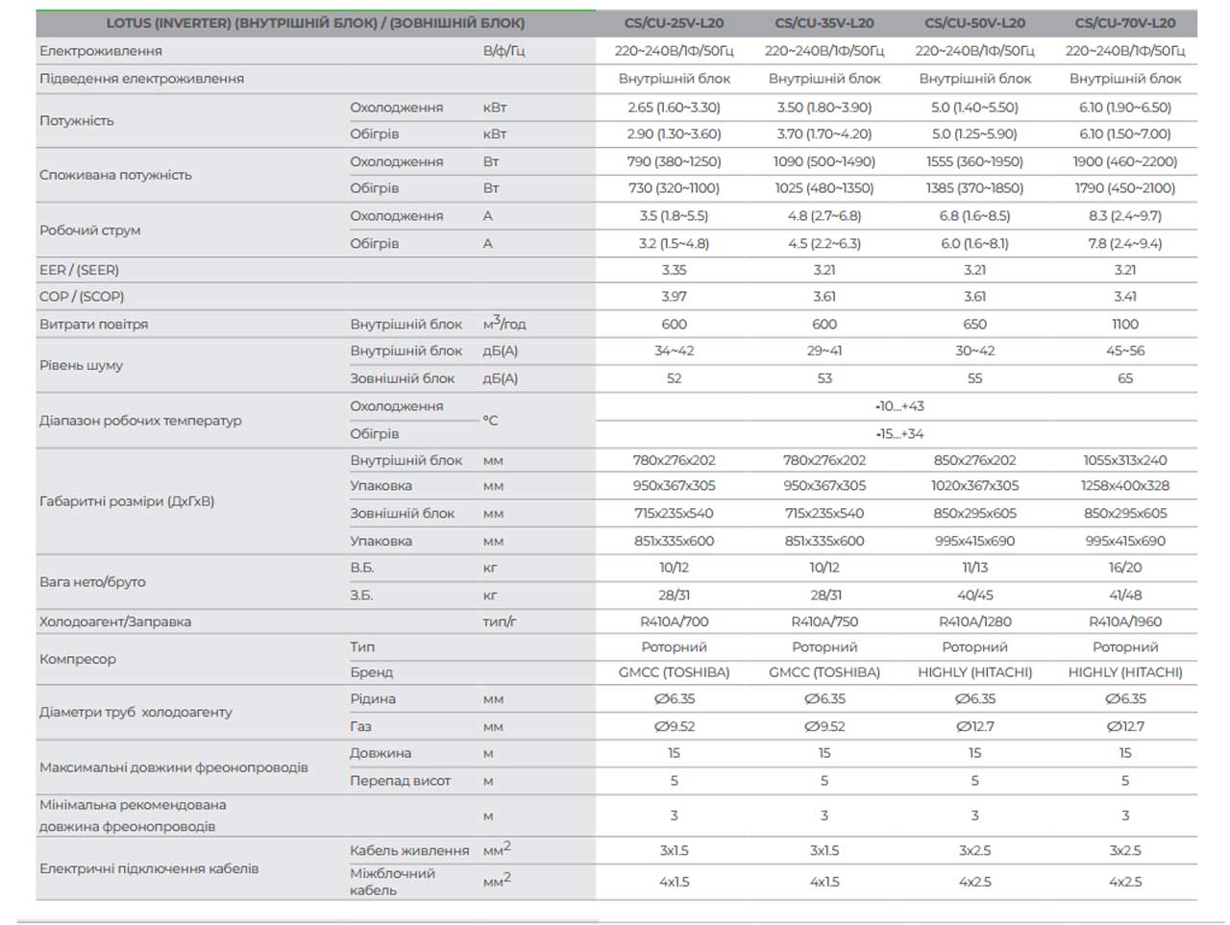Image resolution: width=1230 pixels, height=925 pixels.
Task: Click the value '2.90 (1.30~3.60)'
Action: [674, 134]
